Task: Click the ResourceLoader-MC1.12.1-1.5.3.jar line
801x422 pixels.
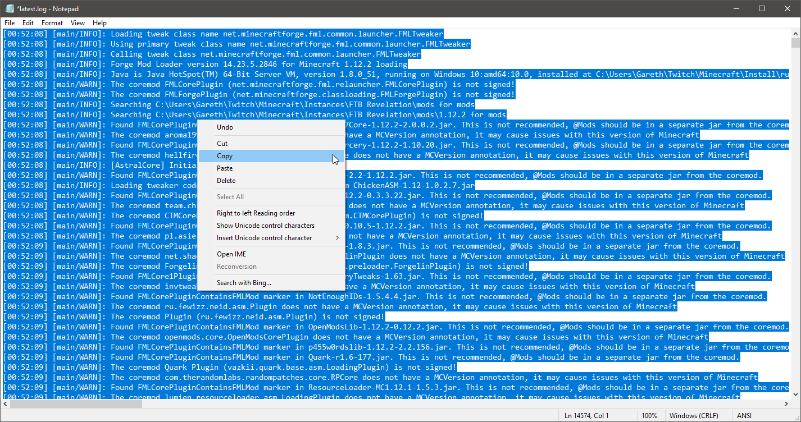Action: pyautogui.click(x=397, y=387)
